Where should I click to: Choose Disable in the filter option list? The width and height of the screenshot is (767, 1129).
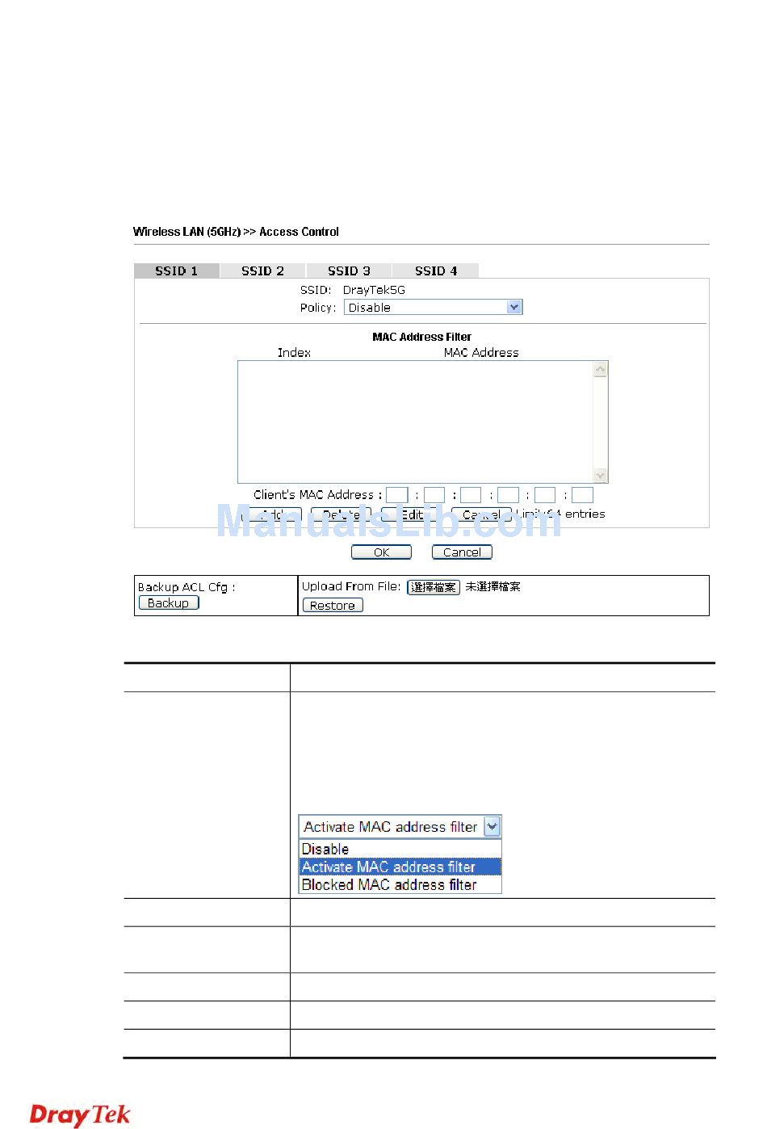[400, 850]
